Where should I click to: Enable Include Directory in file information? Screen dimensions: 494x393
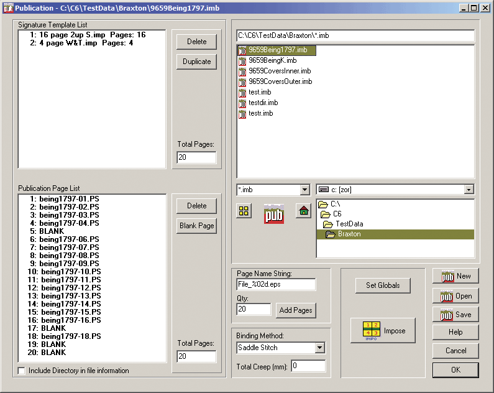pos(22,371)
